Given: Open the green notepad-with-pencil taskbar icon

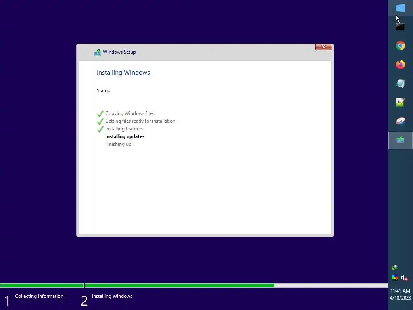Looking at the screenshot, I should (x=400, y=102).
